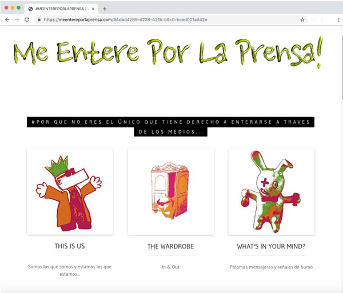Reload the page with the refresh icon
The width and height of the screenshot is (343, 293).
(x=27, y=19)
